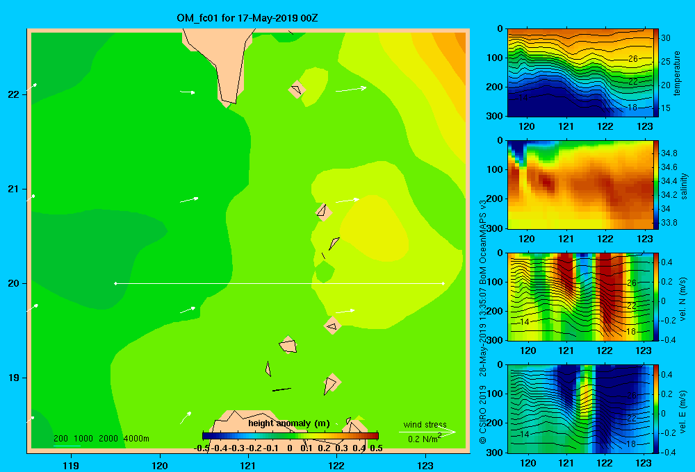Viewport: 695px width, 472px height.
Task: Click the island near 121.9E 18.9N
Action: click(331, 383)
